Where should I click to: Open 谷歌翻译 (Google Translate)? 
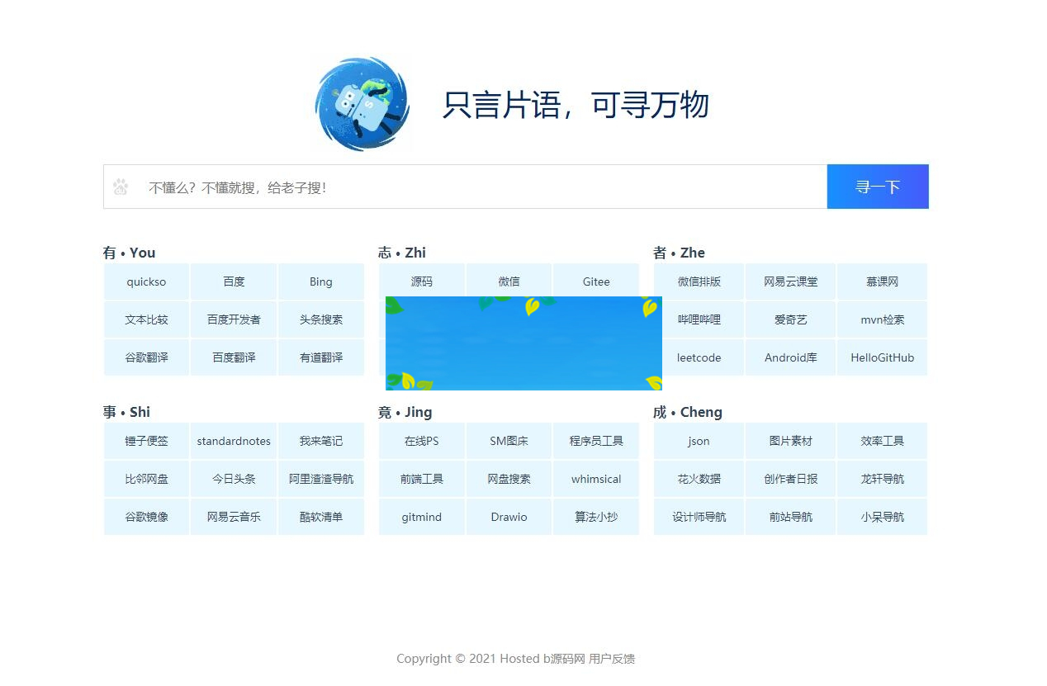[x=146, y=357]
